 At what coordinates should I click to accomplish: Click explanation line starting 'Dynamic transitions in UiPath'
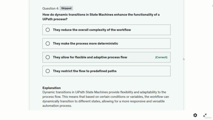[x=104, y=92]
